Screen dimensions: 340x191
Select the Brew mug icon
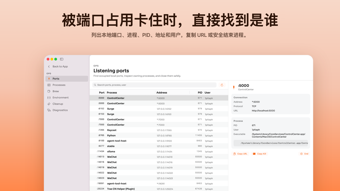(x=49, y=91)
